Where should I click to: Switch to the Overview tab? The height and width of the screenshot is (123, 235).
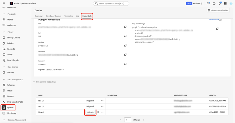[39, 16]
